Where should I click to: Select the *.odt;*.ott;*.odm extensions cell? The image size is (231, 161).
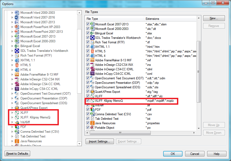pyautogui.click(x=156, y=78)
